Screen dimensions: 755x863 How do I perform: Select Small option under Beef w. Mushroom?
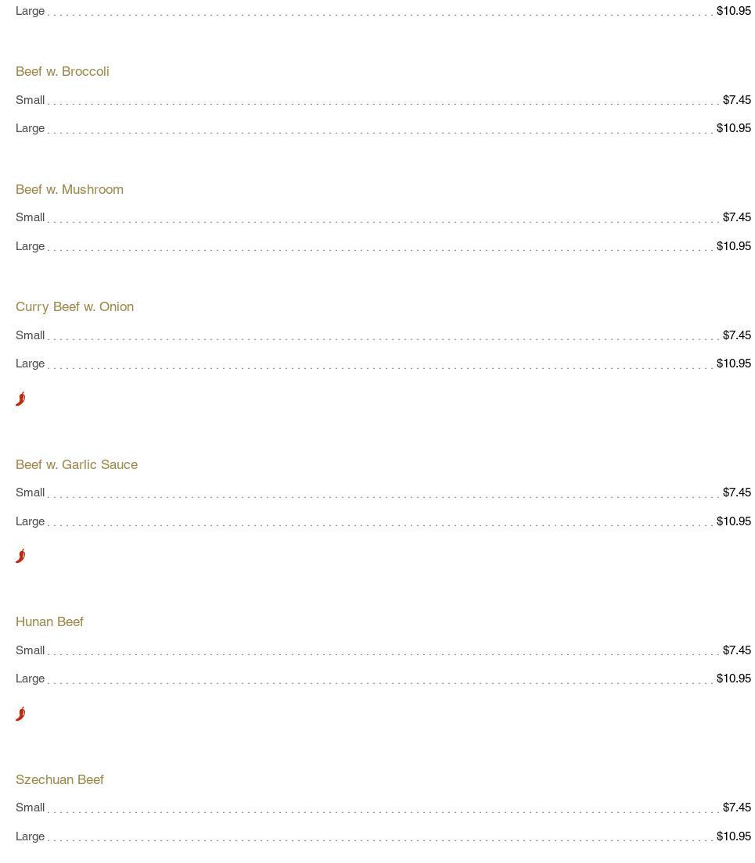(x=31, y=217)
